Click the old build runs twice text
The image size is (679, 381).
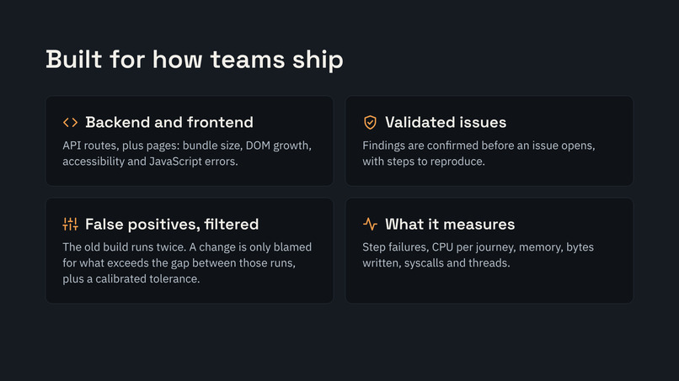(x=187, y=263)
